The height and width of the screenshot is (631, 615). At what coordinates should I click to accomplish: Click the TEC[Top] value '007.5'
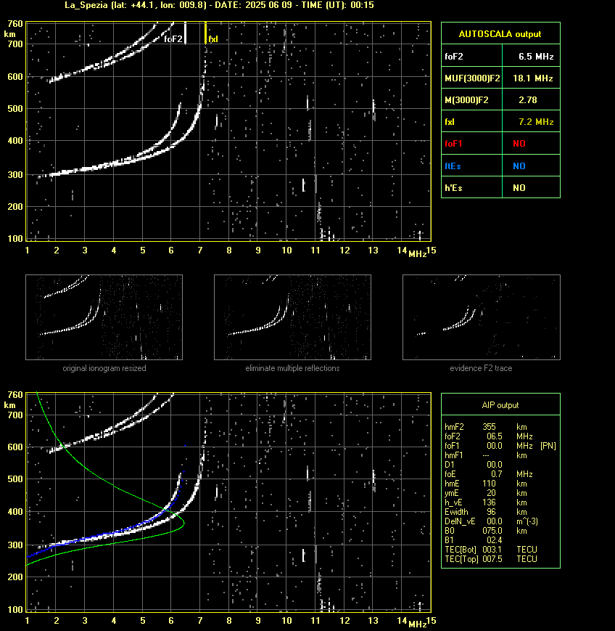(x=492, y=559)
